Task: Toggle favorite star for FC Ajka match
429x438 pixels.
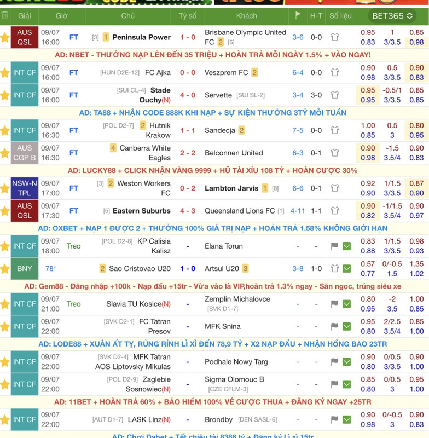Action: tap(5, 73)
